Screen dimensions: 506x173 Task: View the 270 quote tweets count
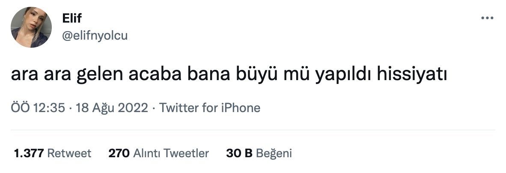coord(119,153)
